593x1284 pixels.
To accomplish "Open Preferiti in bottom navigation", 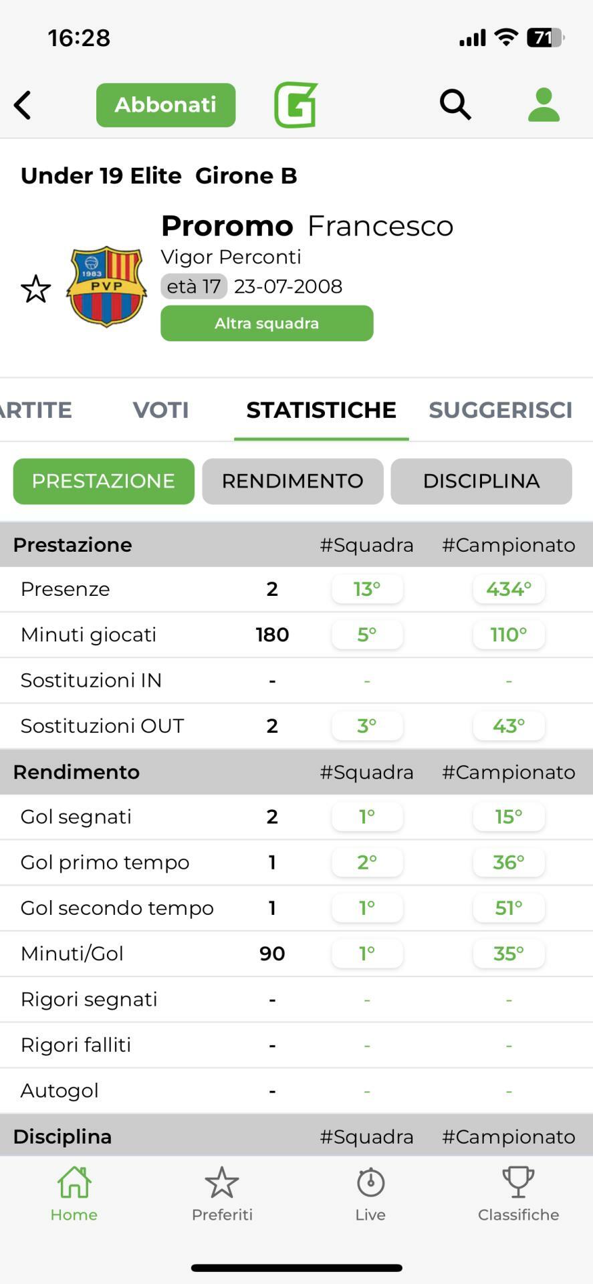I will (222, 1194).
